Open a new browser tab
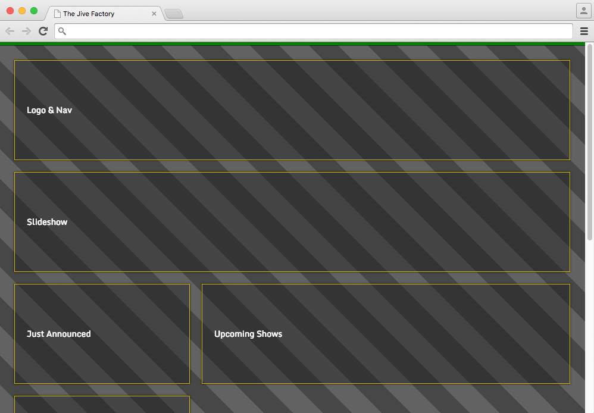 (173, 13)
